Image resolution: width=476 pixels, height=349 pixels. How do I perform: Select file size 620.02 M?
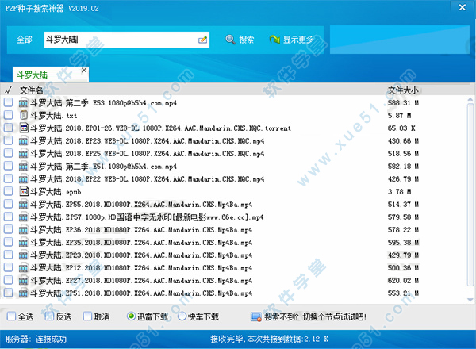(403, 281)
